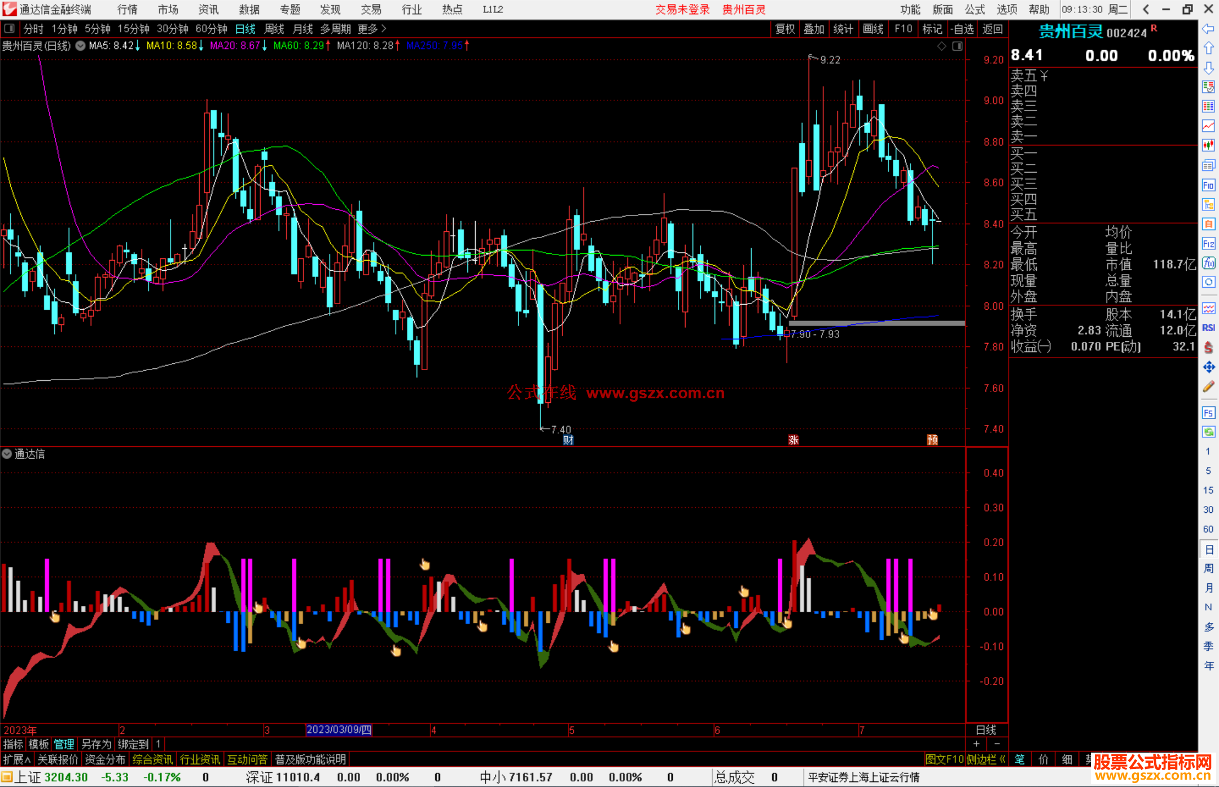Click the f(x) formula sidebar icon
1219x787 pixels.
1208,263
